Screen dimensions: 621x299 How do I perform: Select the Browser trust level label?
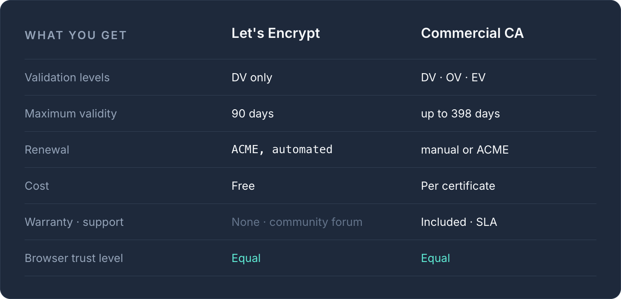click(74, 258)
